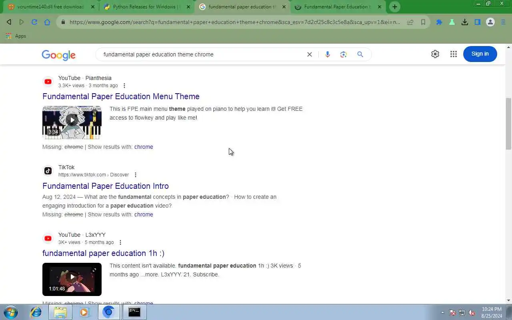Start voice search with microphone icon
Screen dimensions: 512x320
click(x=328, y=54)
